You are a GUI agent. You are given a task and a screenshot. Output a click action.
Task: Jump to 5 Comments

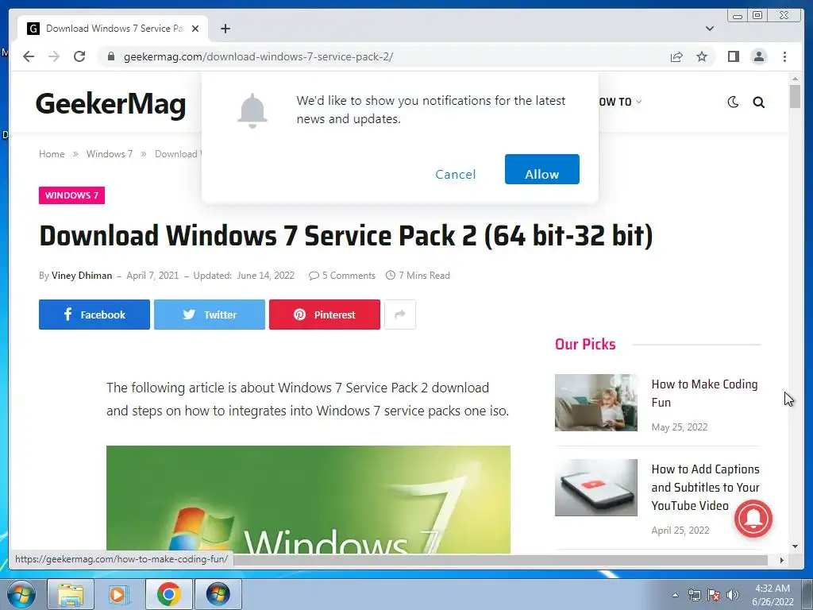tap(342, 276)
